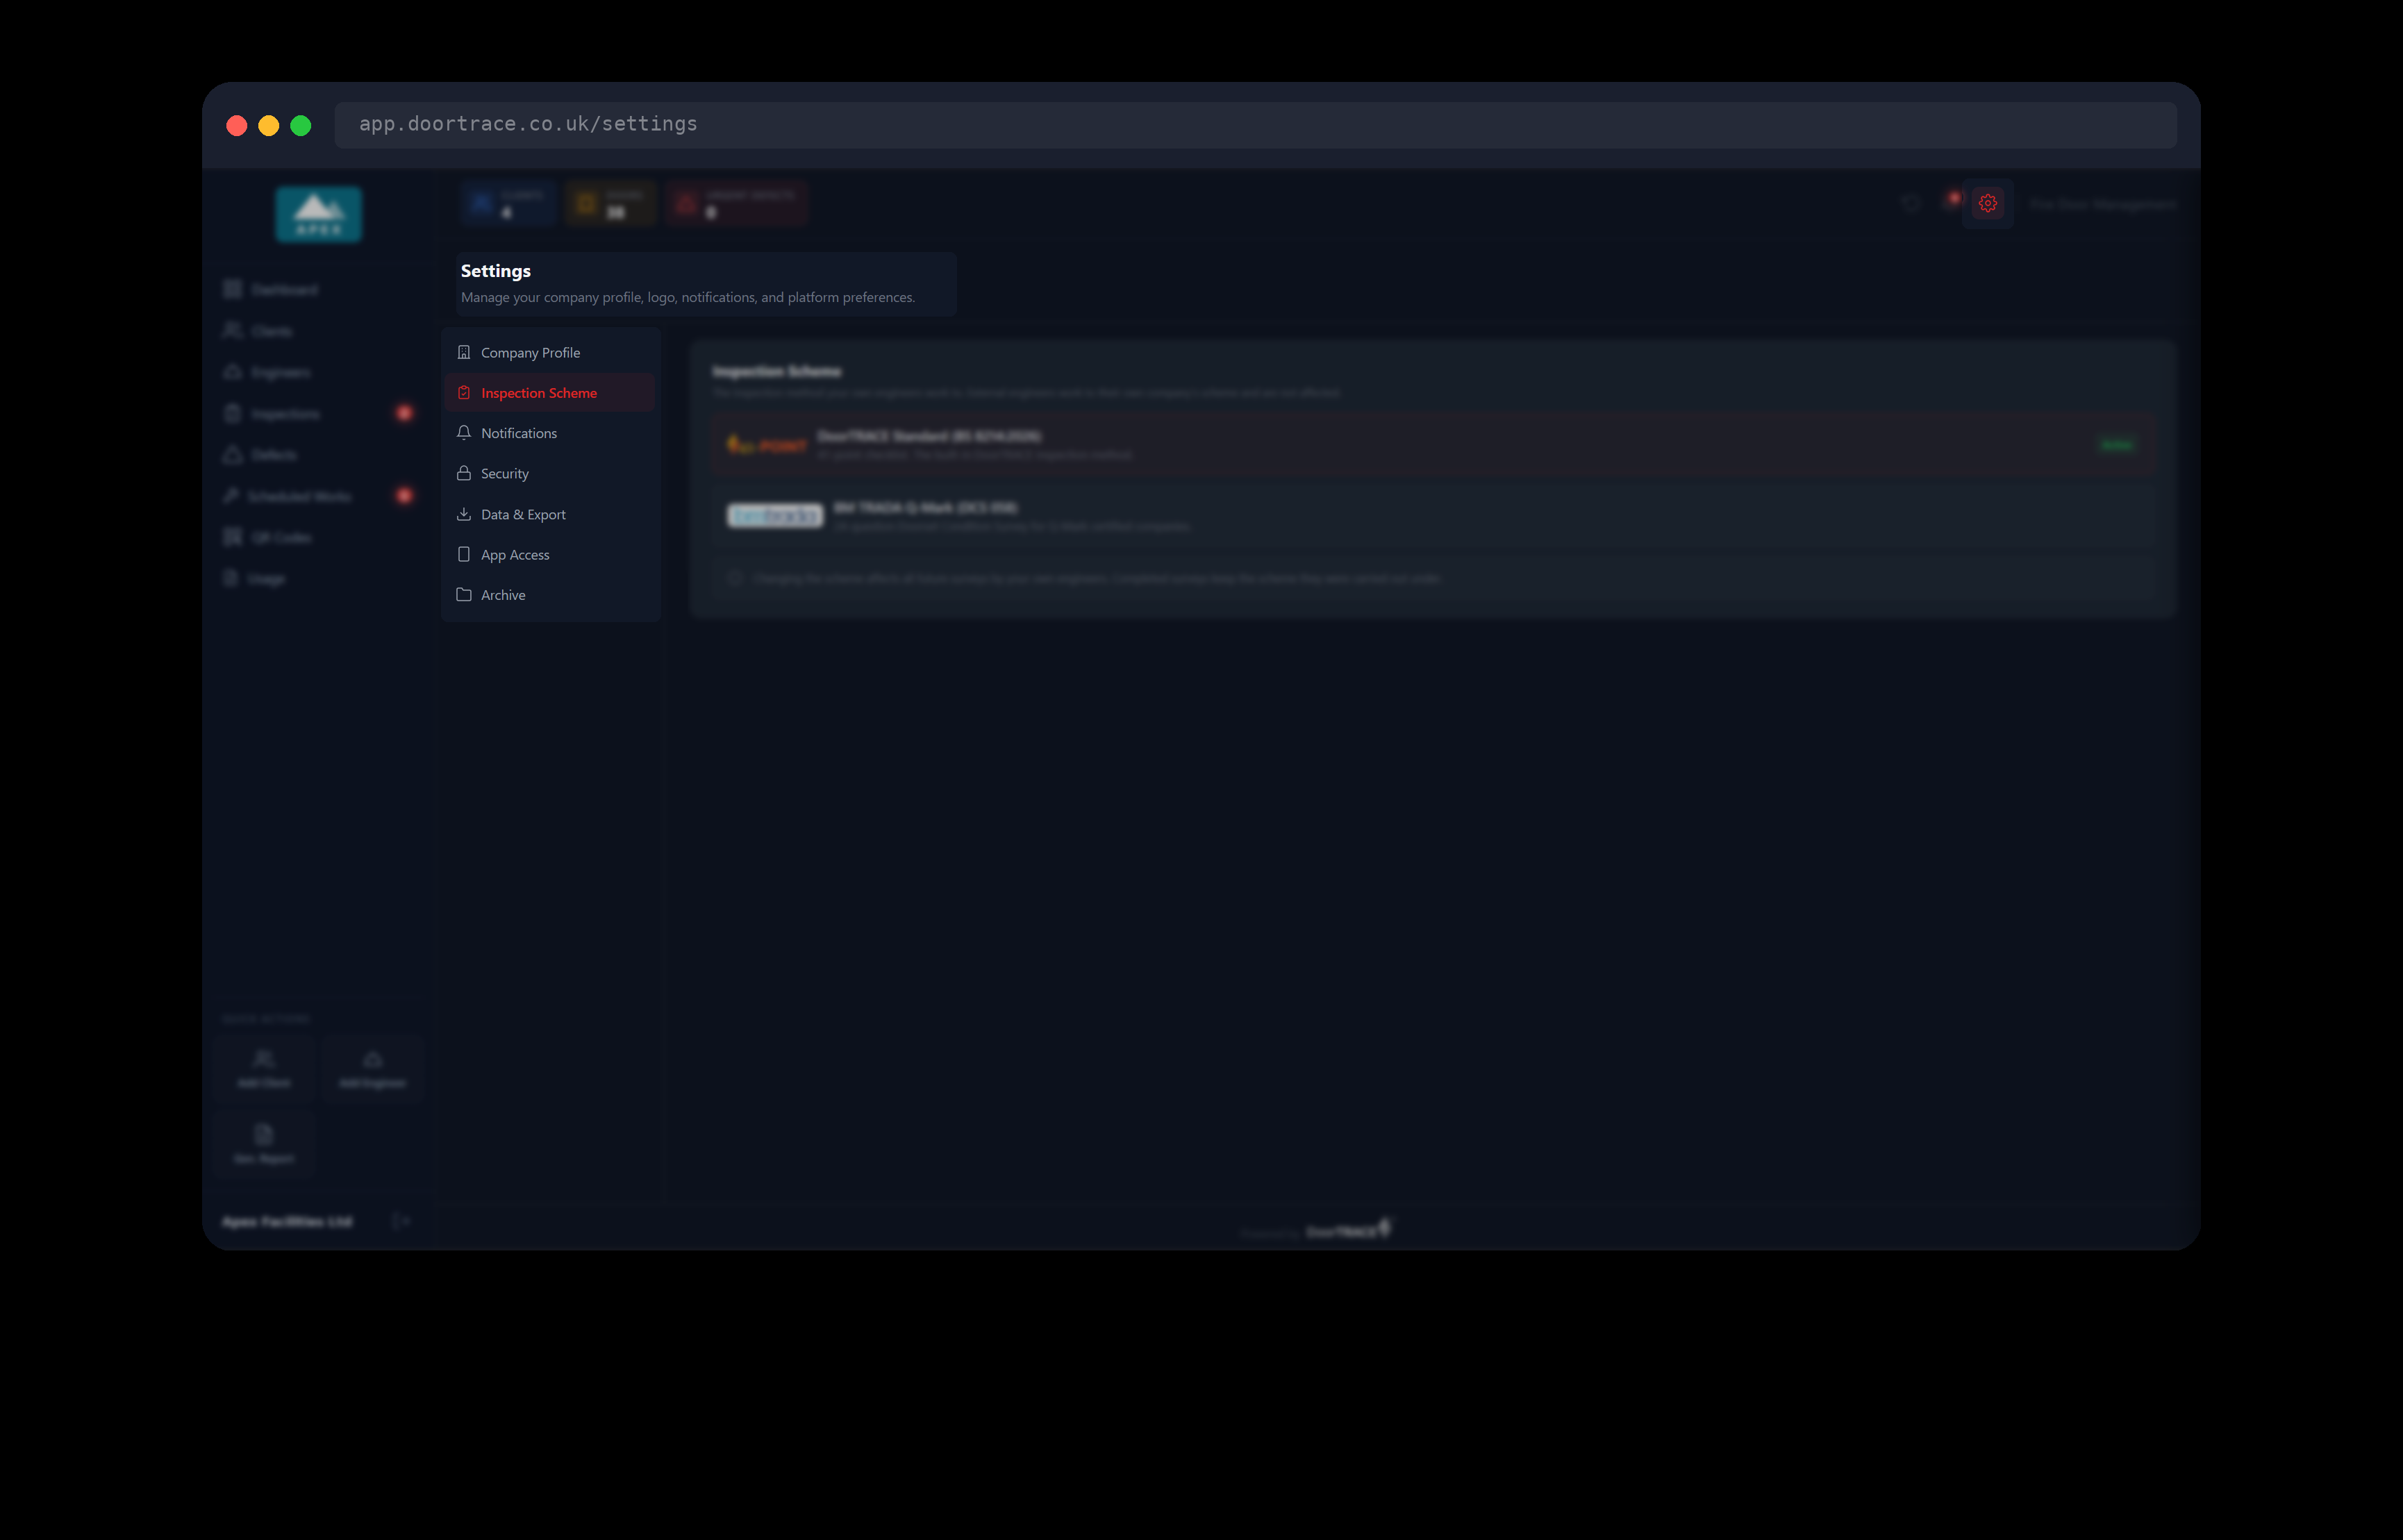Select the BM TRADA Q-Mark scheme option
Viewport: 2403px width, 1540px height.
coord(1432,516)
